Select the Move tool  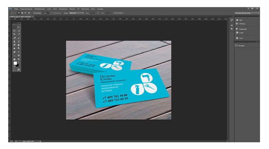(x=19, y=27)
